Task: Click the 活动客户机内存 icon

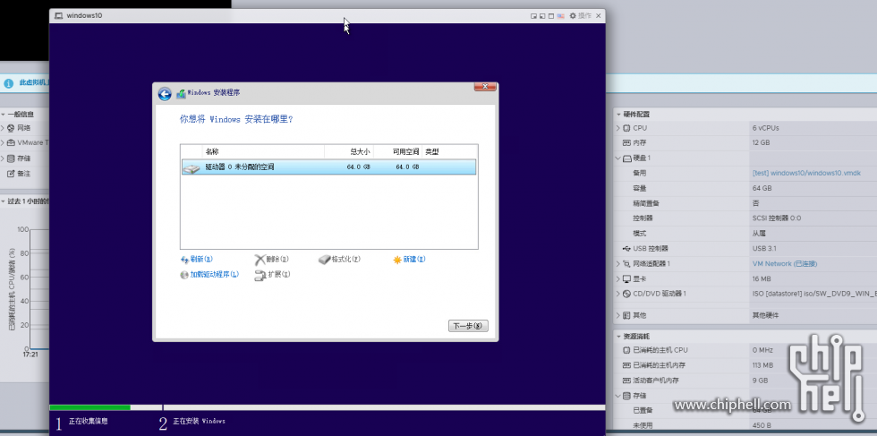Action: [626, 380]
